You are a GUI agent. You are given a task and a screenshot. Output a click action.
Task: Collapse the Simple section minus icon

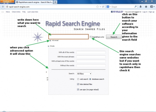(49, 46)
